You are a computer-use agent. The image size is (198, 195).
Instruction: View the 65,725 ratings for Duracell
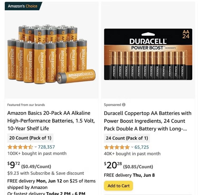click(x=142, y=147)
